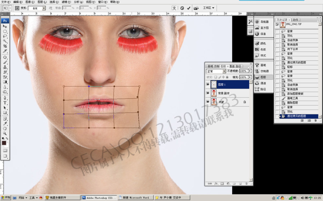This screenshot has width=323, height=201.
Task: Set history brush source at 向下合并 state
Action: coord(277,49)
